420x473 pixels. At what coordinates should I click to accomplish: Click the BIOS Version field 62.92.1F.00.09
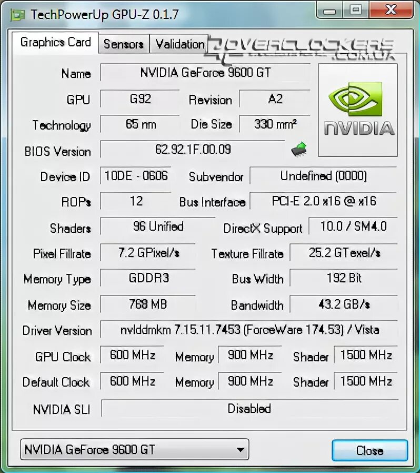[193, 149]
